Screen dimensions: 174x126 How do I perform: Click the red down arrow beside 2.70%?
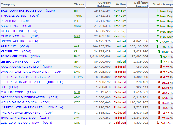pos(161,67)
